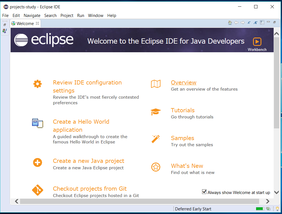Reduce font size with the smaller A icon
The width and height of the screenshot is (282, 214).
click(249, 23)
